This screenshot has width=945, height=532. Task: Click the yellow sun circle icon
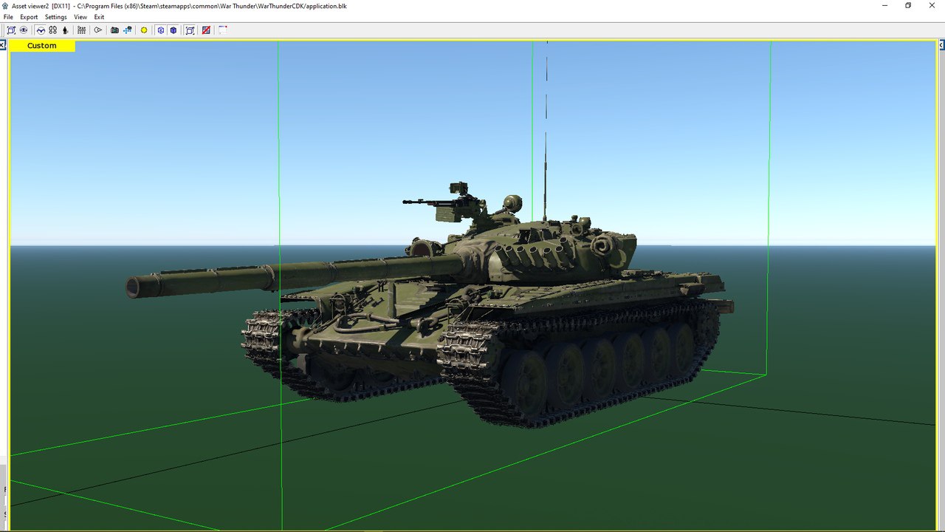point(144,30)
